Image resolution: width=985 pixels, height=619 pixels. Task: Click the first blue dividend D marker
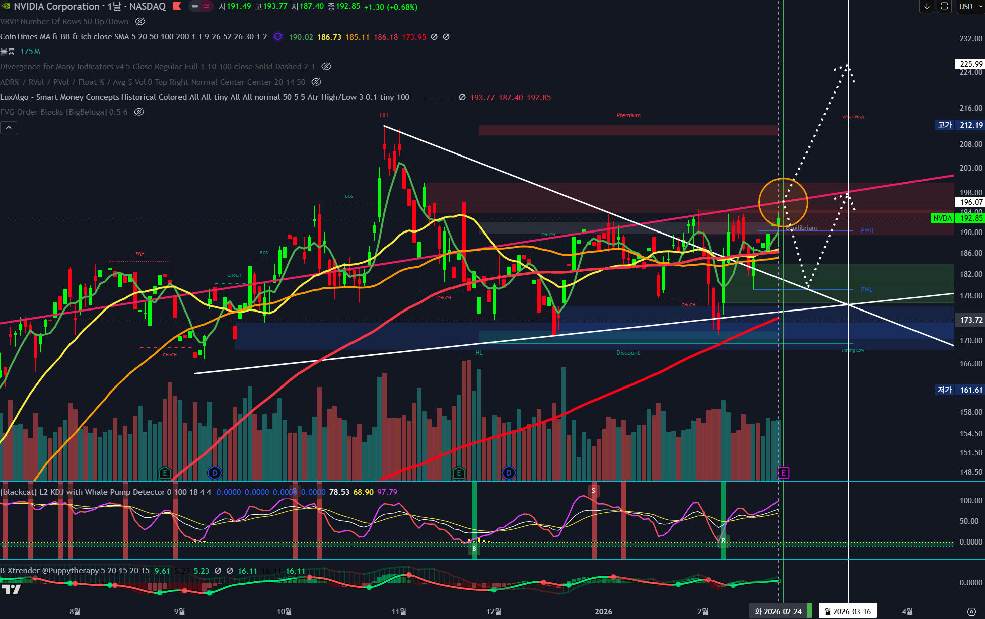215,473
